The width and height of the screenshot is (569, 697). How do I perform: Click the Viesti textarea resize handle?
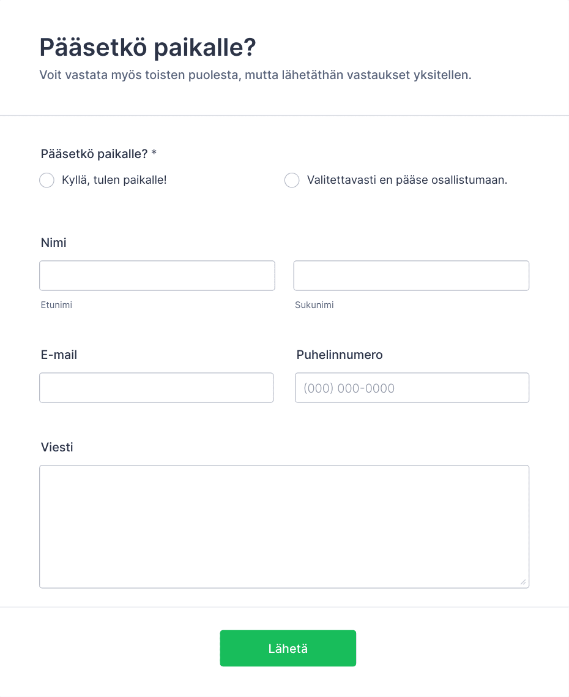[523, 582]
